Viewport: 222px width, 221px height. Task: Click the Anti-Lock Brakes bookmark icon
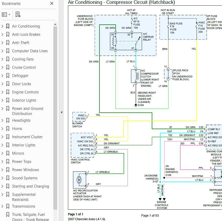click(x=8, y=34)
